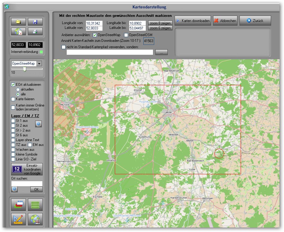Click the 'Longitude bis' input field
Image resolution: width=284 pixels, height=232 pixels.
pos(137,23)
